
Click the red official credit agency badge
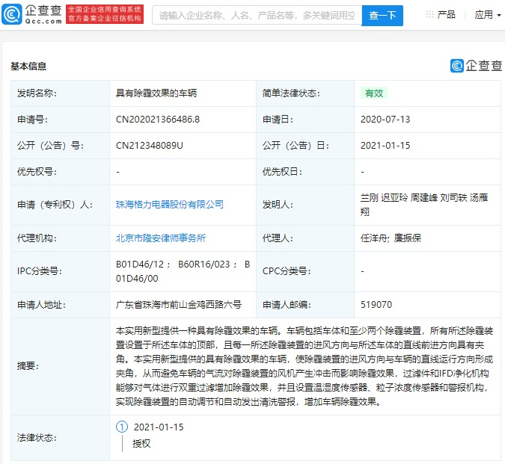coord(104,14)
